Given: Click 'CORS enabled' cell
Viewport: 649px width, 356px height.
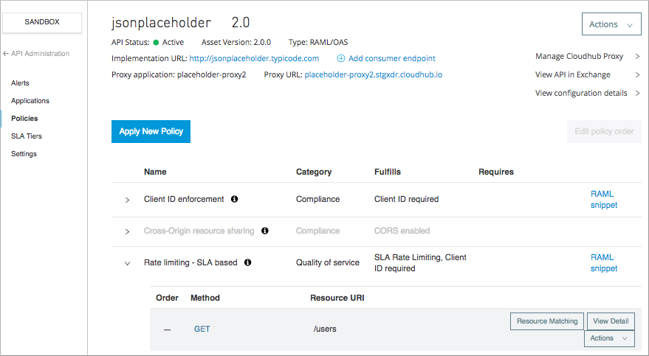Looking at the screenshot, I should click(x=402, y=231).
